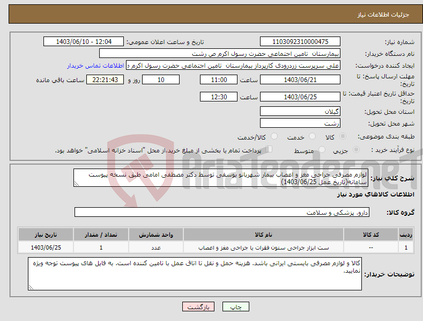423x321 pixels.
Task: Click the resize handle of description box
Action: tap(77, 184)
